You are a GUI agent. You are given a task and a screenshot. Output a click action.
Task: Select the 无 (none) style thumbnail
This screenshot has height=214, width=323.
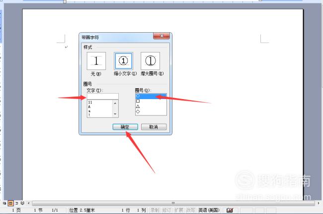click(96, 61)
